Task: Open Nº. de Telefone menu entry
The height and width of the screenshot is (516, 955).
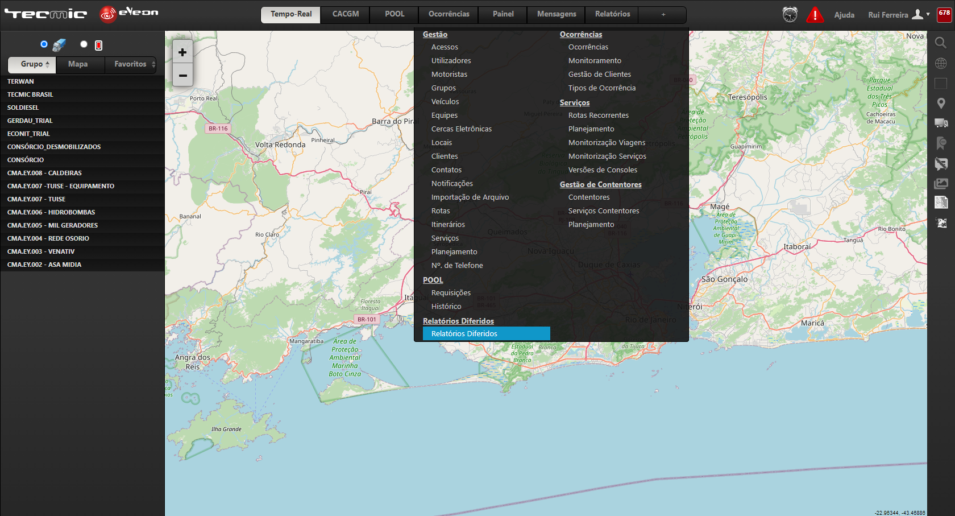Action: tap(457, 266)
